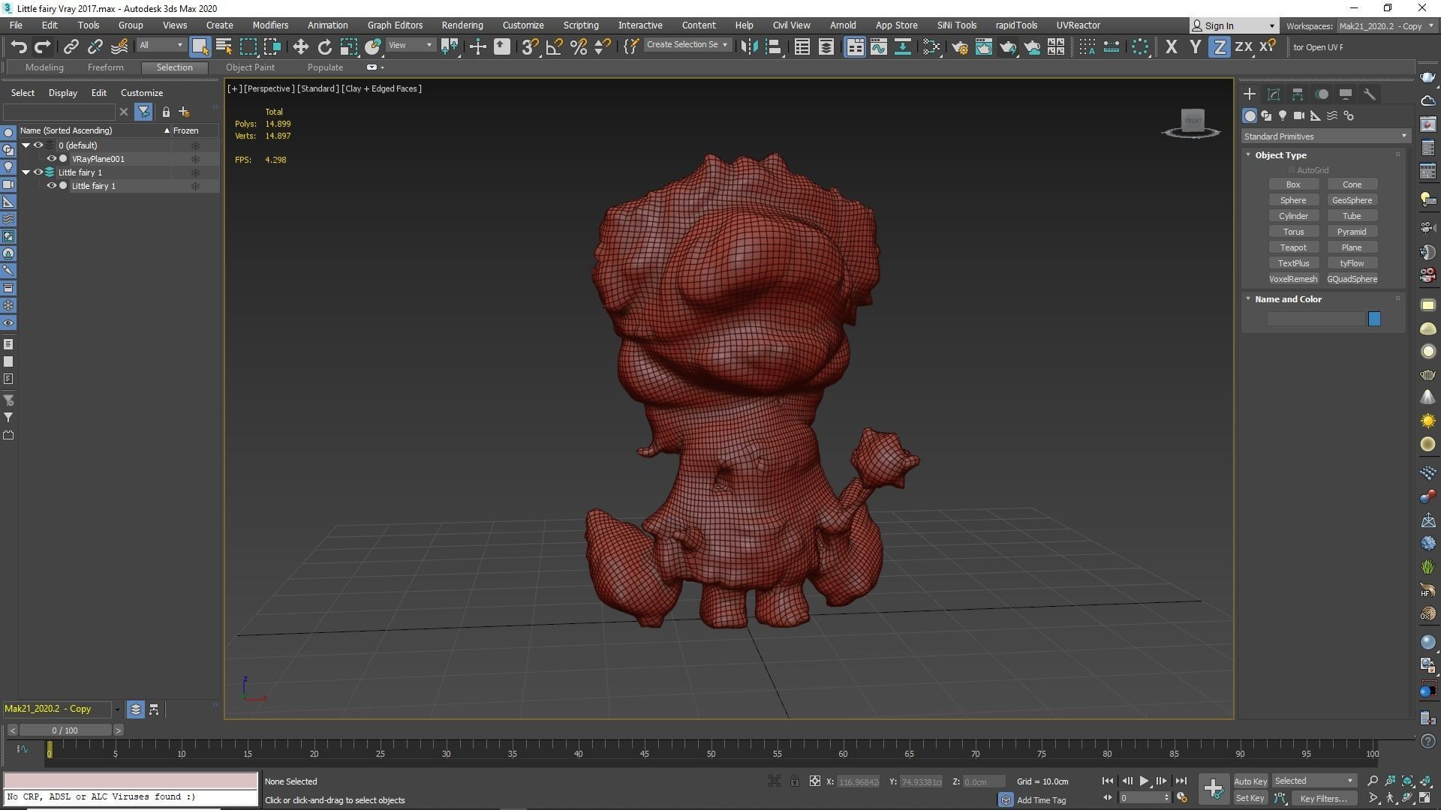The image size is (1441, 810).
Task: Hide VRayPlane001 using its eye icon
Action: 52,159
